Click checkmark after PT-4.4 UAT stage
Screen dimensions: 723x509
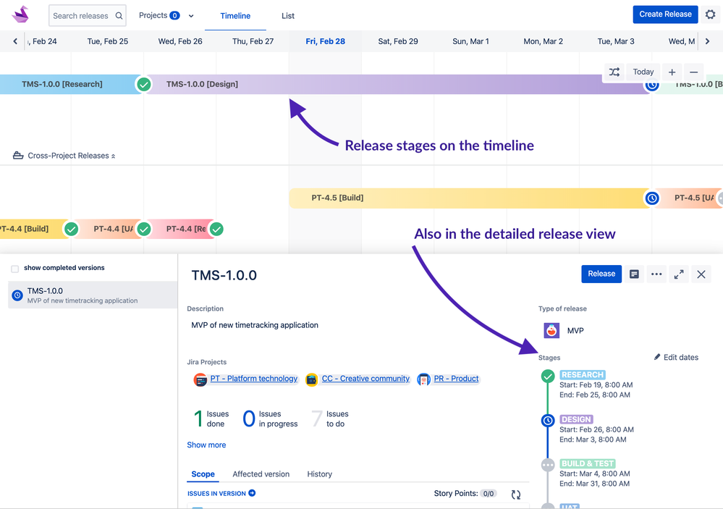tap(144, 229)
